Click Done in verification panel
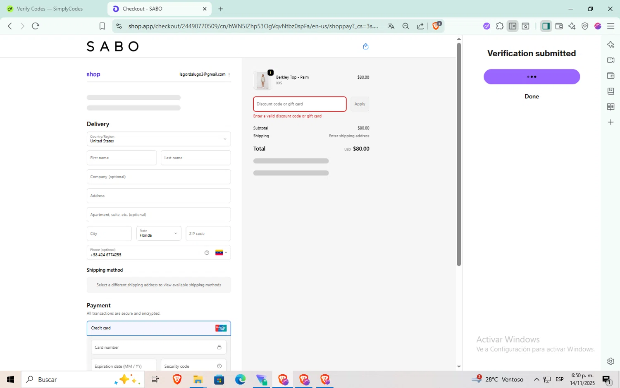Viewport: 620px width, 388px height. coord(532,96)
